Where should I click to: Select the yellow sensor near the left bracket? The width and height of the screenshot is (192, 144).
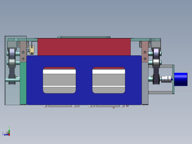32,49
